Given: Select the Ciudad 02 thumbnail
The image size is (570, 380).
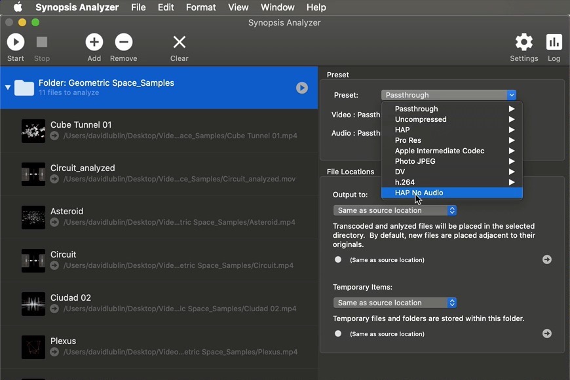Looking at the screenshot, I should 33,304.
